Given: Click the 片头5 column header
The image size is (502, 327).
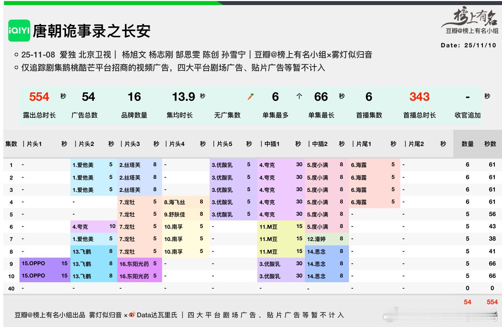Looking at the screenshot, I should (224, 144).
